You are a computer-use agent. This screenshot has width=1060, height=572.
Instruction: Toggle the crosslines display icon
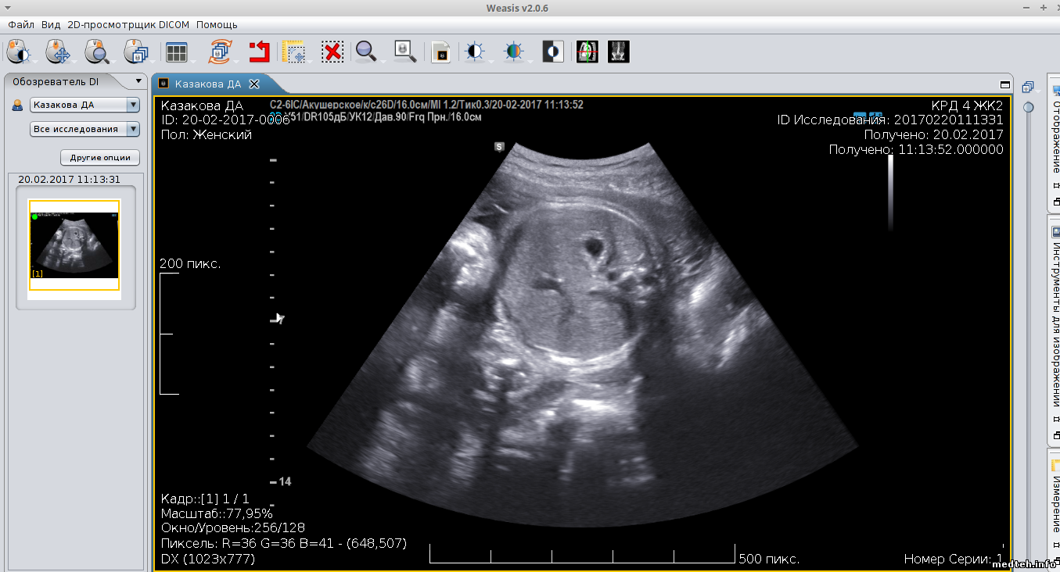pyautogui.click(x=587, y=52)
